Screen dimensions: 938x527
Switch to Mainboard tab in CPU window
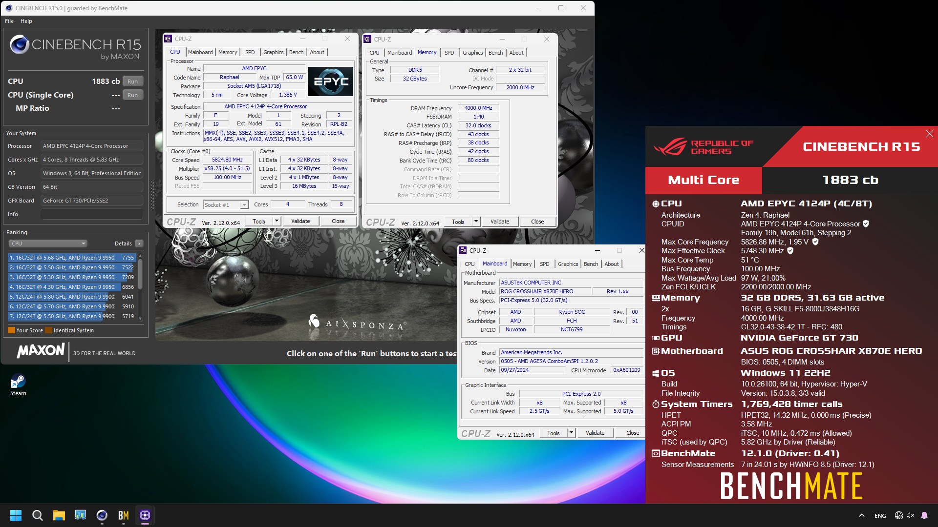[200, 52]
